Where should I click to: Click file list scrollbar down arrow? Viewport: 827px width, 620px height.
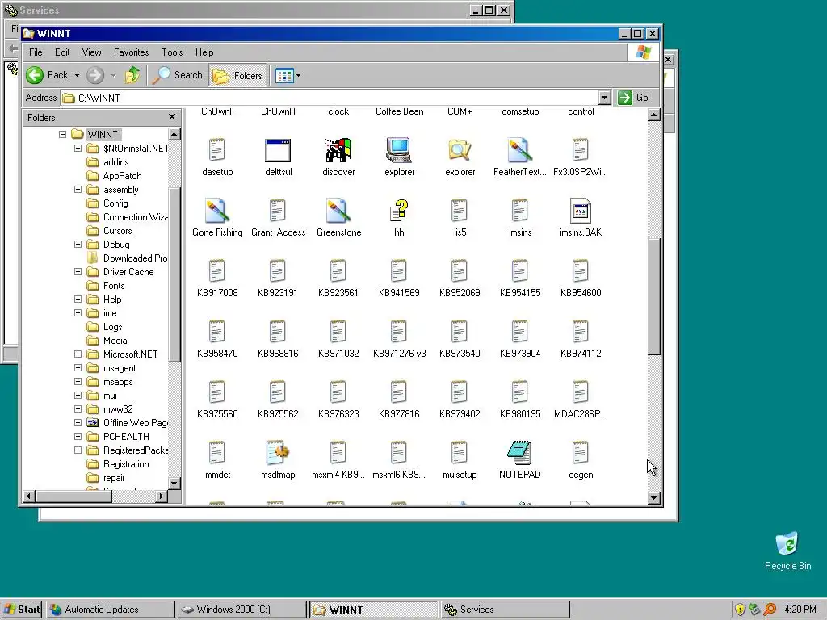click(654, 497)
